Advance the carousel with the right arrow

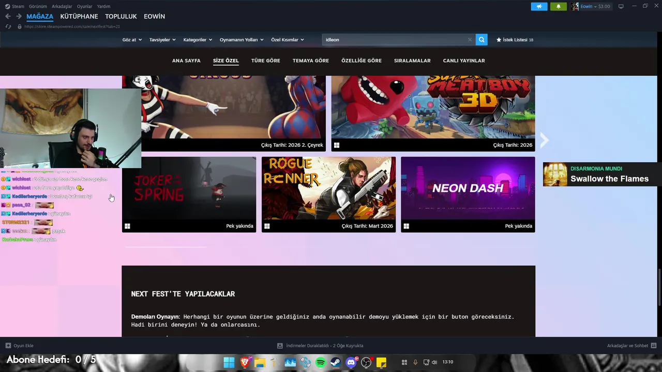[544, 139]
